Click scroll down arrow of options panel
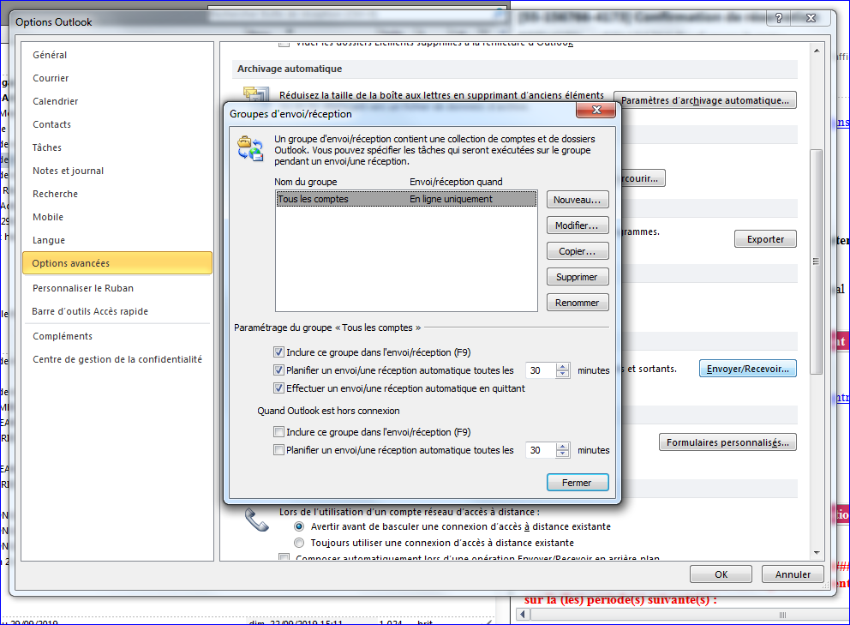This screenshot has width=850, height=625. (x=817, y=553)
